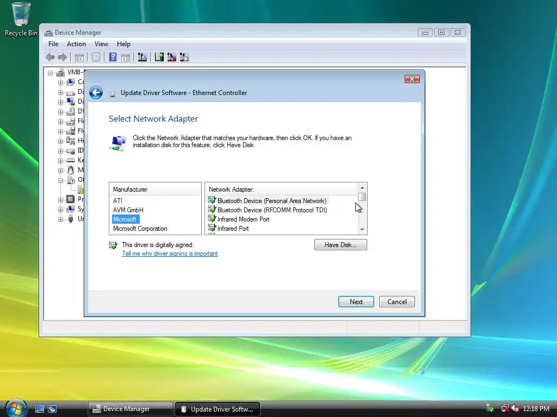Click the Forward arrow in Device Manager toolbar
The image size is (557, 417).
[63, 57]
